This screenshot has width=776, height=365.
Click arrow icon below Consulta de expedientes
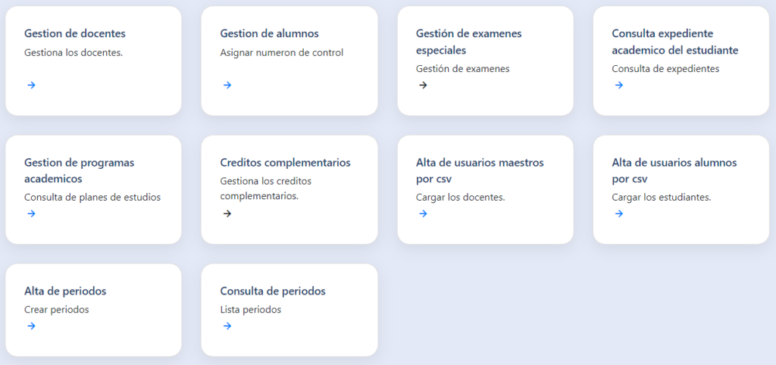click(x=619, y=85)
